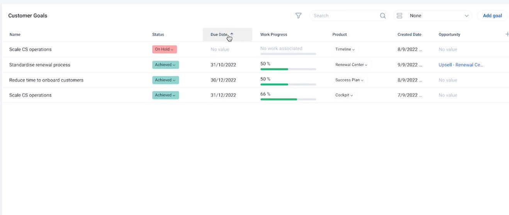Image resolution: width=509 pixels, height=215 pixels.
Task: Select Reduce time to onboard customers goal
Action: point(46,80)
